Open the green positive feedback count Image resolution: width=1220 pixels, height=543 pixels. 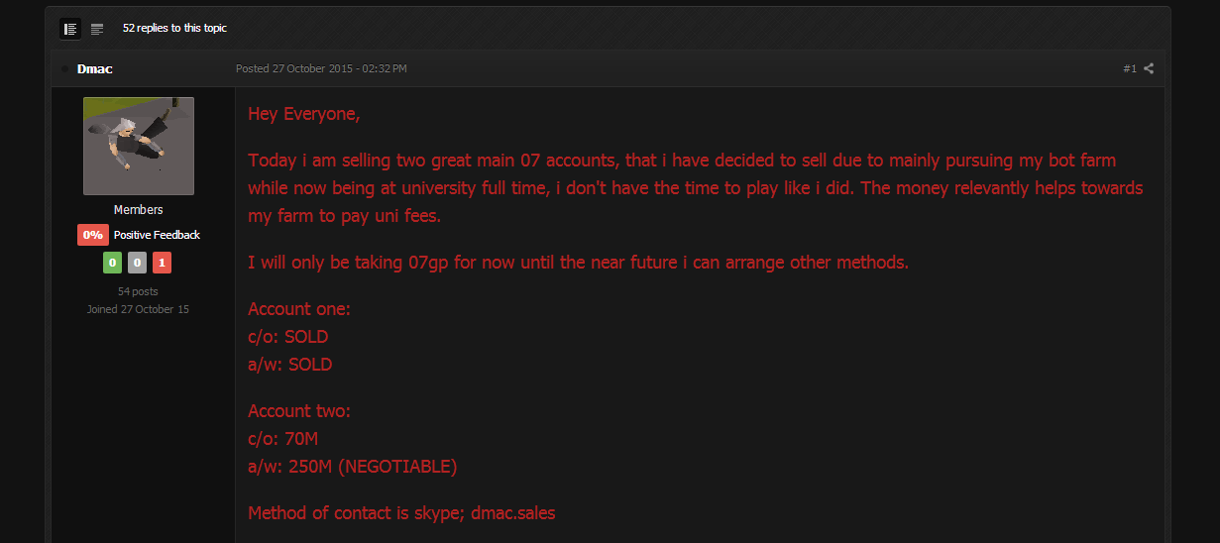(x=111, y=263)
